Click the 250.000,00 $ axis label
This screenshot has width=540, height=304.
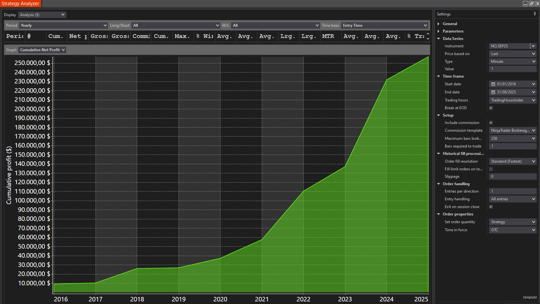(32, 63)
